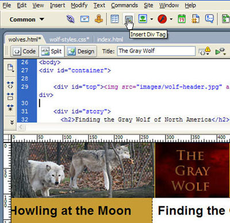Click the Insert Div Tag icon

coord(129,19)
